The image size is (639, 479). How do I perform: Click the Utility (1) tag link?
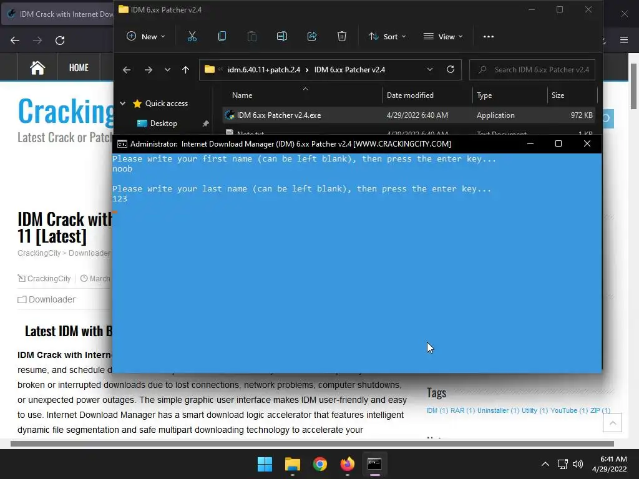pyautogui.click(x=535, y=410)
